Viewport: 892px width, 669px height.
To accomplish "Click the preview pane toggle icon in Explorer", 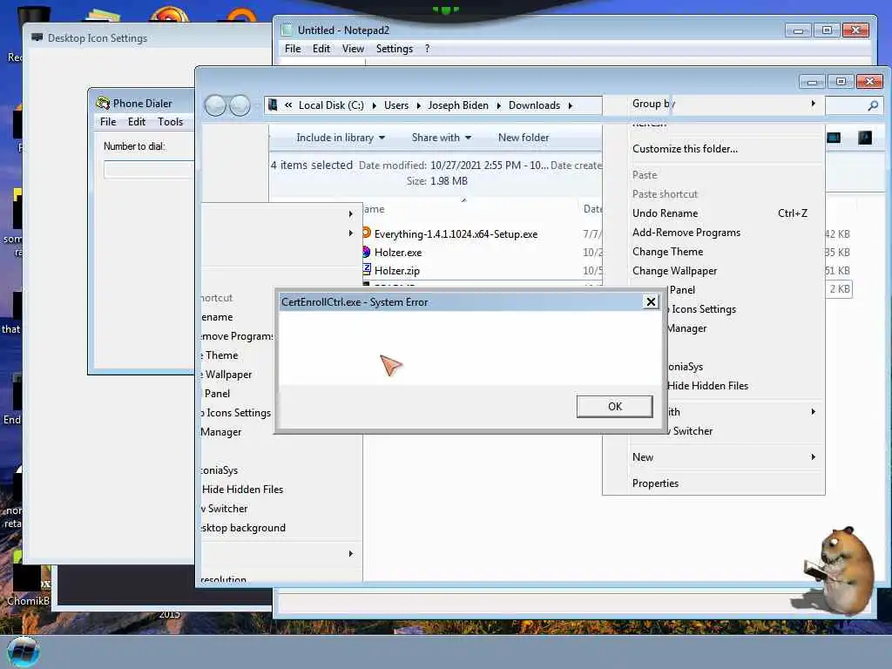I will click(x=834, y=138).
